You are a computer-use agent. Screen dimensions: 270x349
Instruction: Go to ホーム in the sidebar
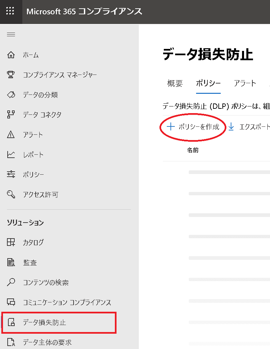31,55
